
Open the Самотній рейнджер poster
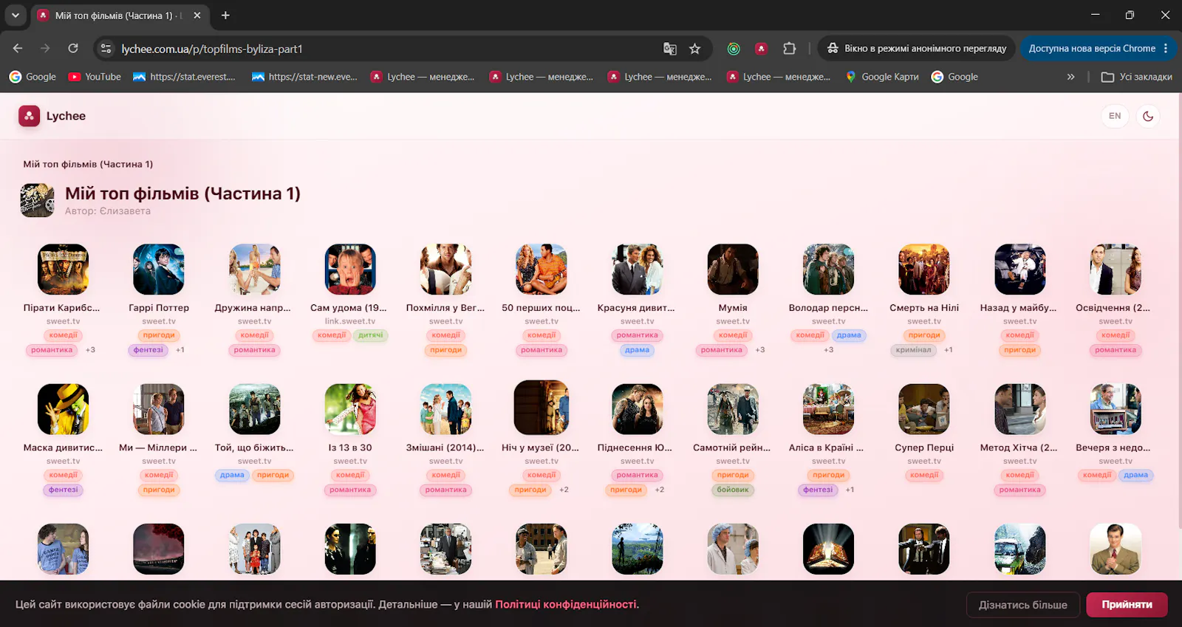point(733,409)
